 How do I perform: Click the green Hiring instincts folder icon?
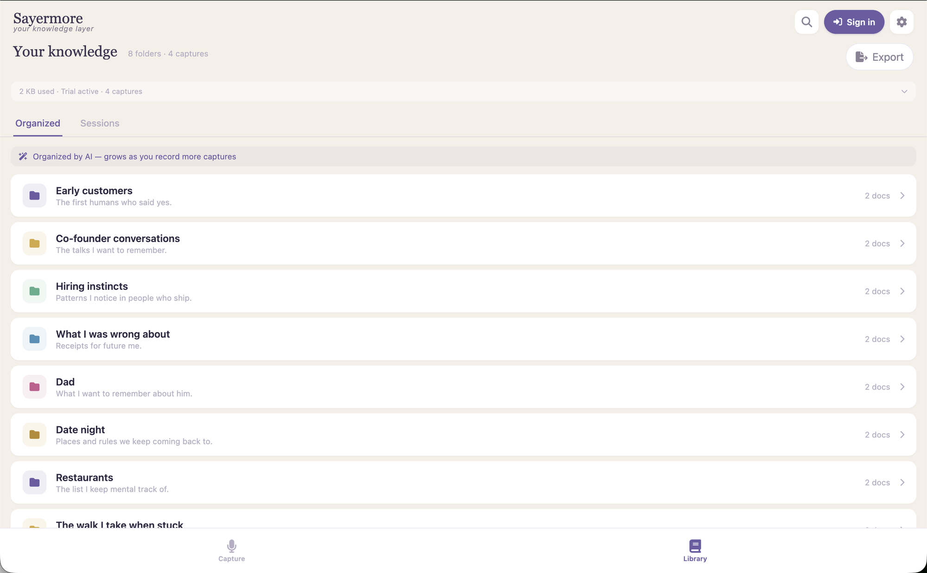pyautogui.click(x=34, y=291)
